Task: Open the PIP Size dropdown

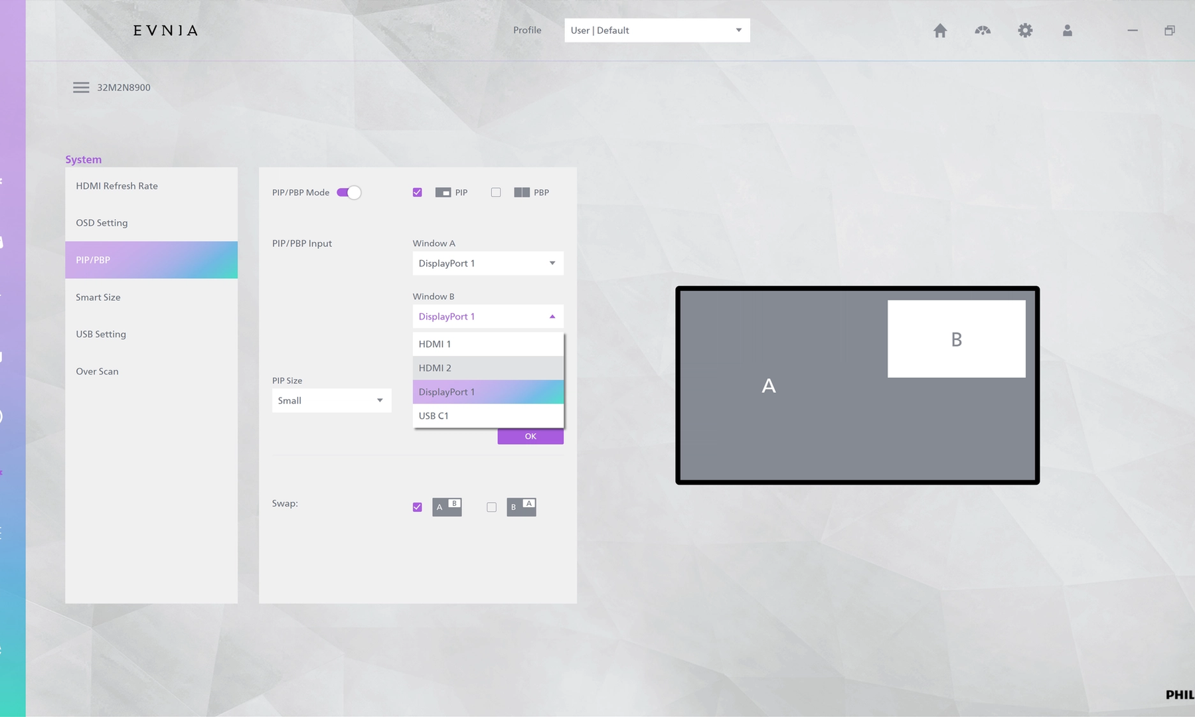Action: point(331,400)
